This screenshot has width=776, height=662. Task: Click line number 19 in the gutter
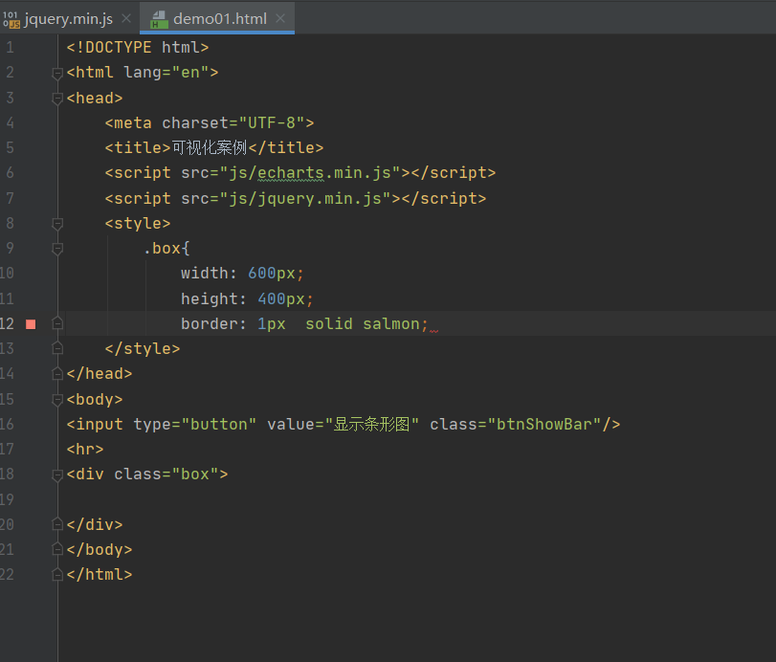click(7, 499)
